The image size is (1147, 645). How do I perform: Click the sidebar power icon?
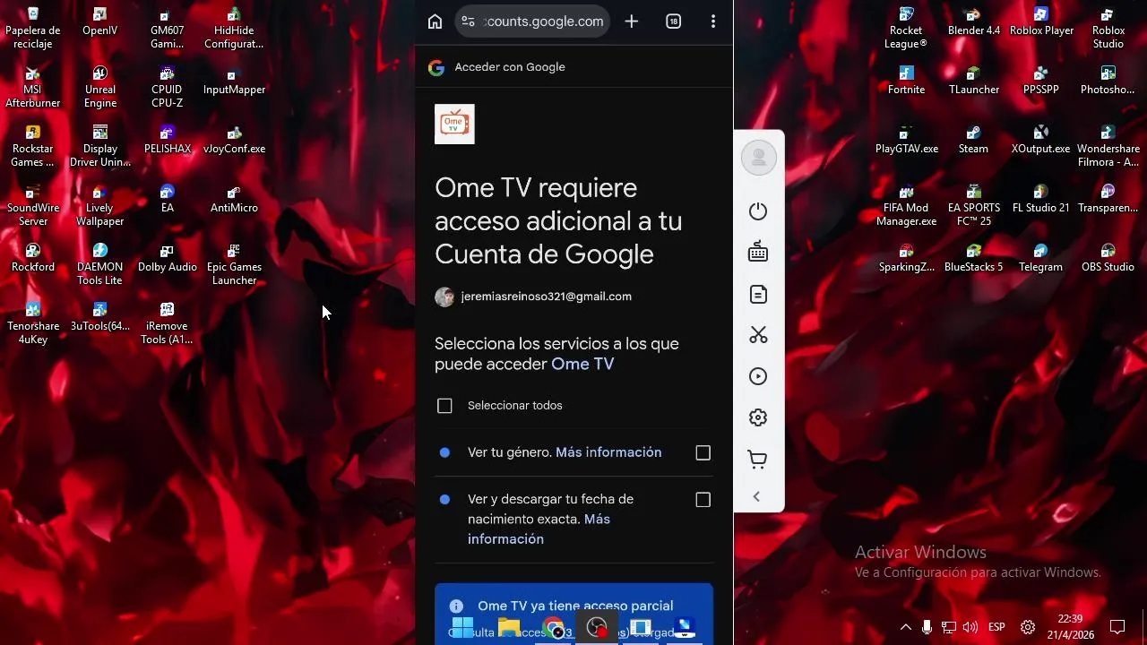point(758,211)
